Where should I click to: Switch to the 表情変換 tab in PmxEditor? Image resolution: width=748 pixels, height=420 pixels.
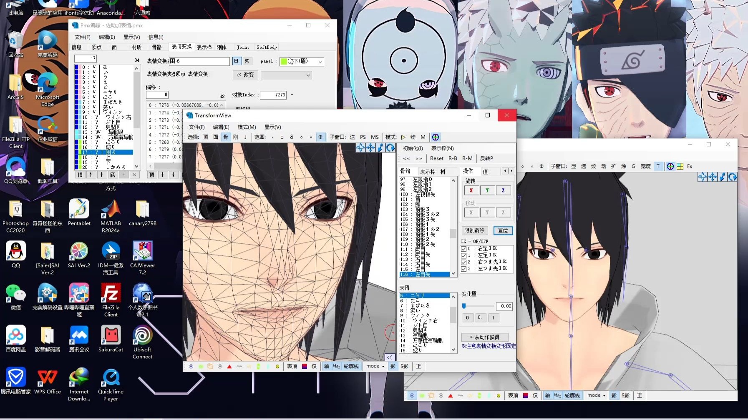click(181, 47)
